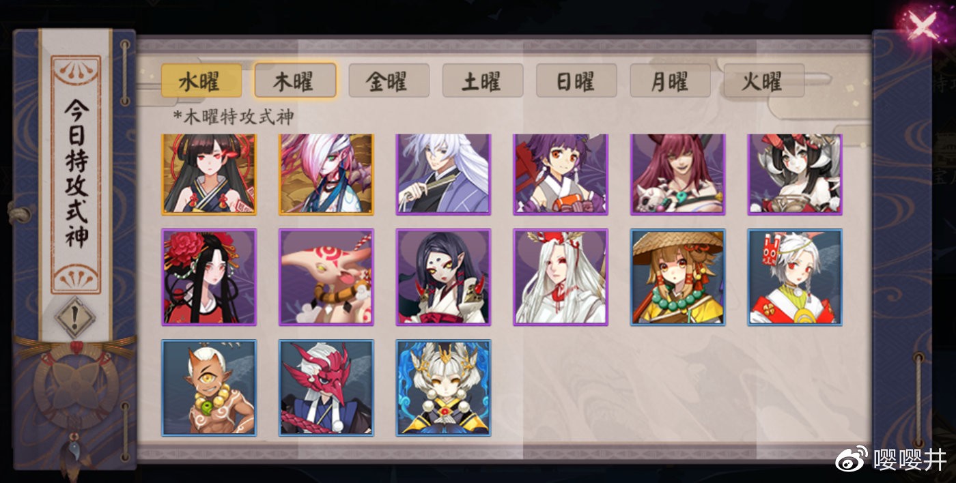Close the panel with the pink X
This screenshot has height=483, width=956.
(x=922, y=28)
